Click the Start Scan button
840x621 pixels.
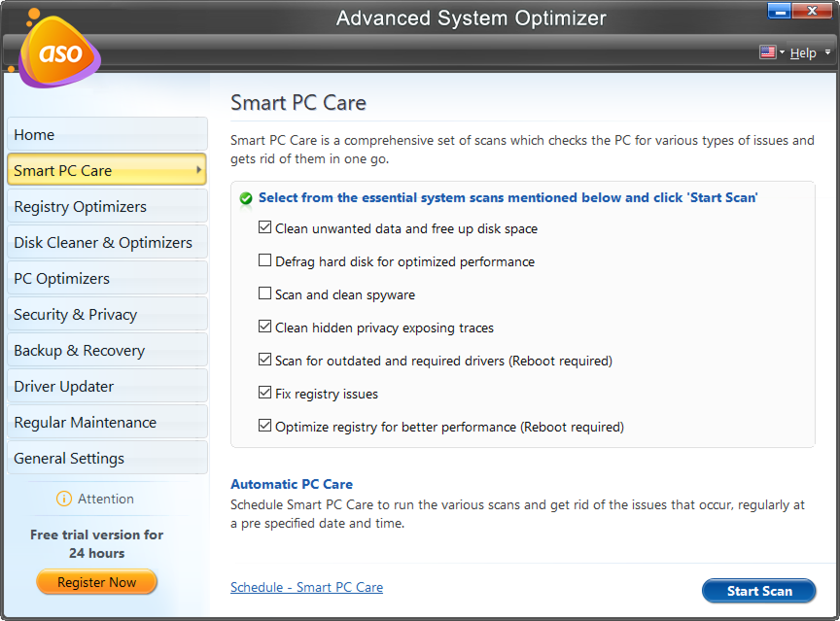759,590
